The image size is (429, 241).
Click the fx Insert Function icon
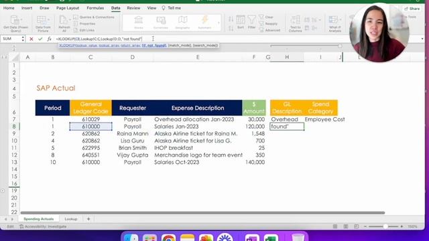click(x=49, y=39)
